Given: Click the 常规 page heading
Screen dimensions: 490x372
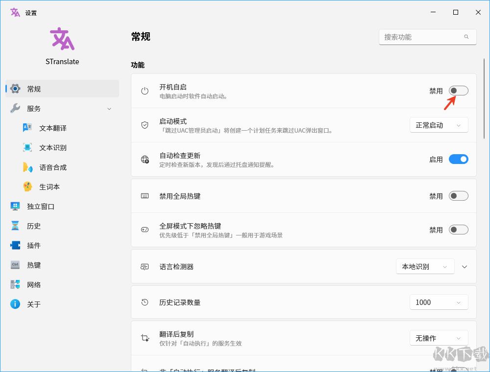Looking at the screenshot, I should (141, 37).
